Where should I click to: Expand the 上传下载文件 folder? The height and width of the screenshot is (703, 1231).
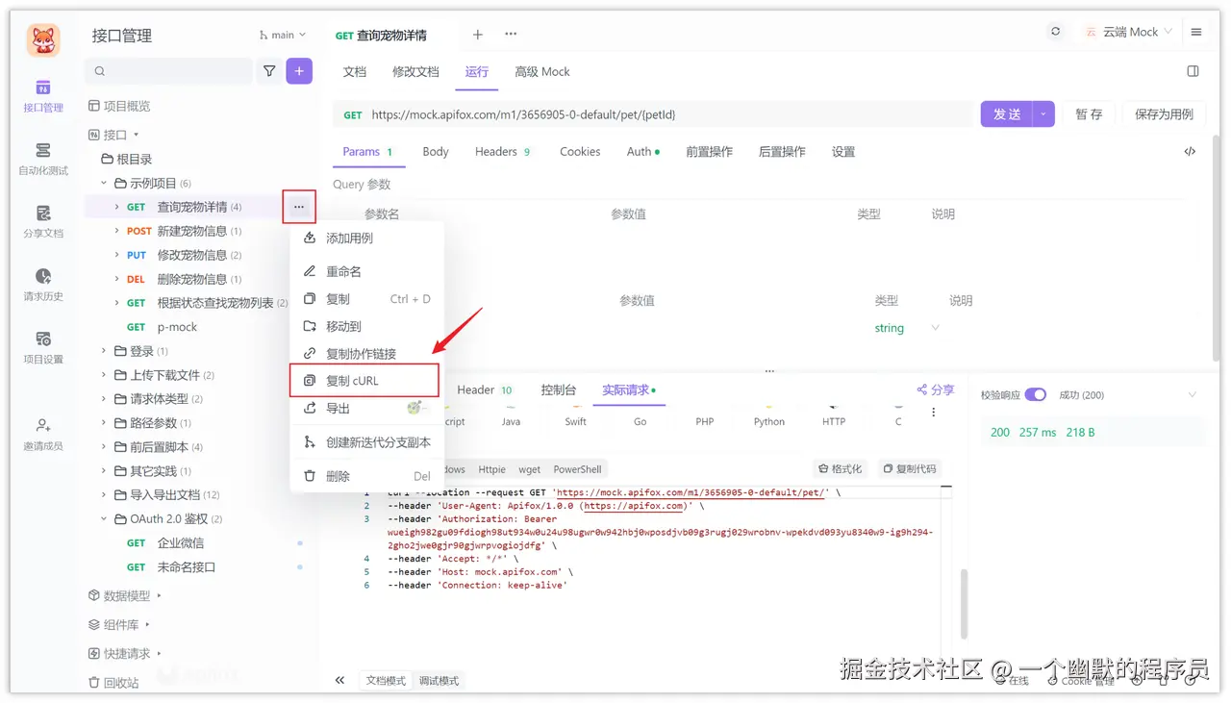(104, 375)
